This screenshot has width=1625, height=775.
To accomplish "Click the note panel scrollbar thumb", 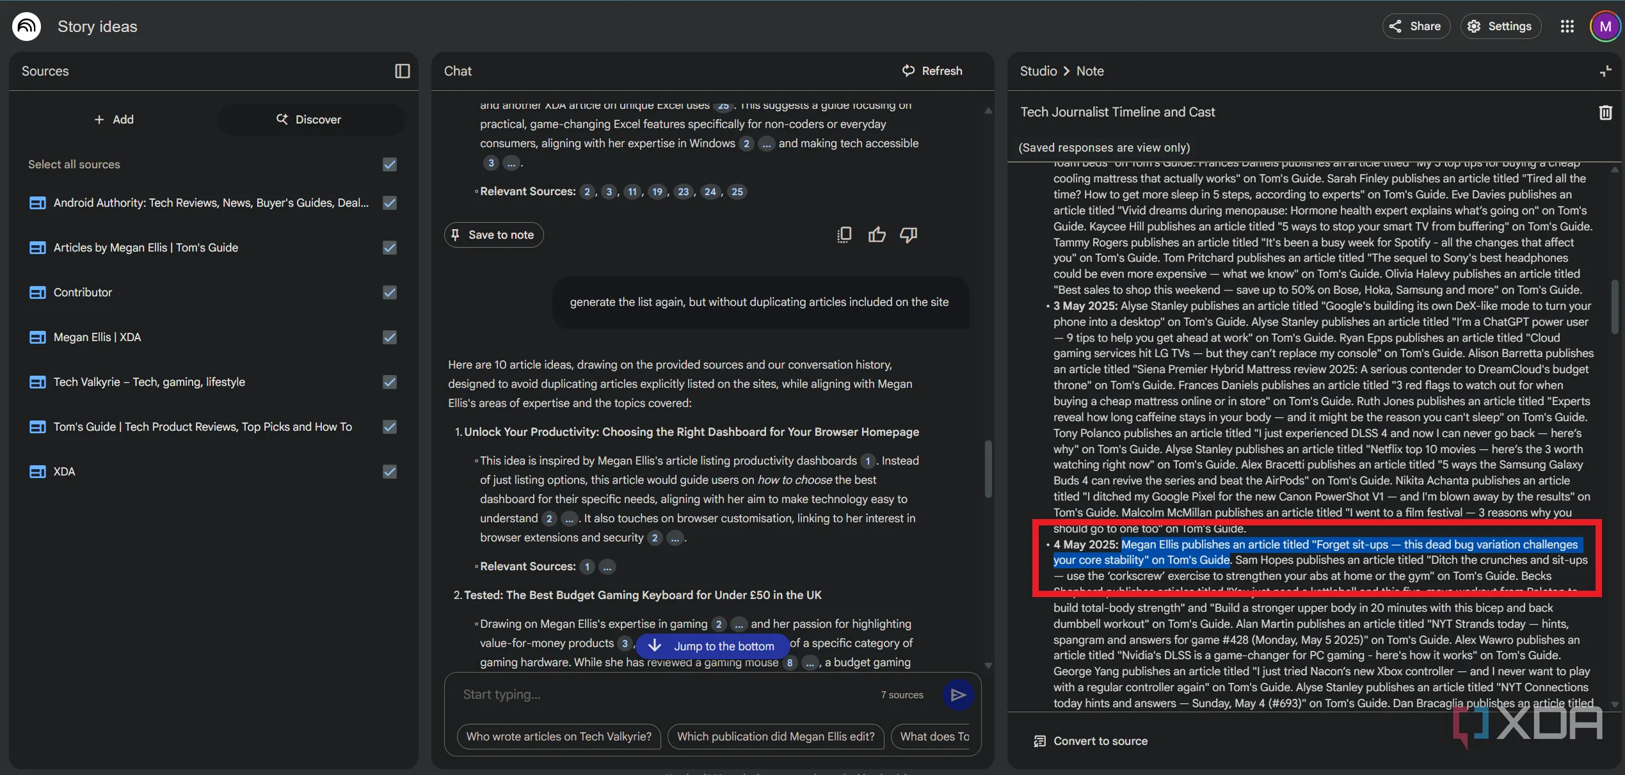I will pyautogui.click(x=1614, y=307).
